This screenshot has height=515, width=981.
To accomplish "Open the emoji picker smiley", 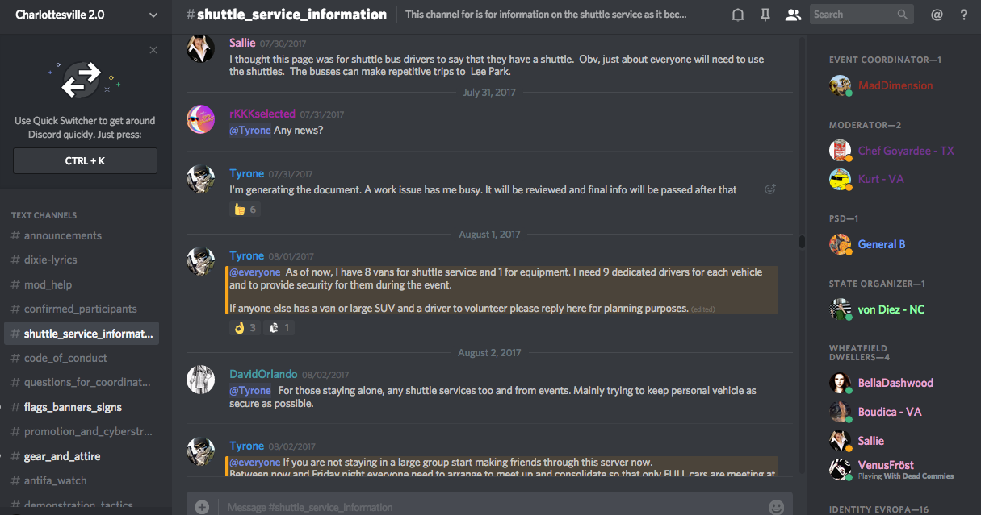I will tap(776, 507).
